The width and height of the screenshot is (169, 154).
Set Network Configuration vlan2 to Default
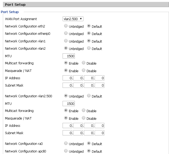89,48
